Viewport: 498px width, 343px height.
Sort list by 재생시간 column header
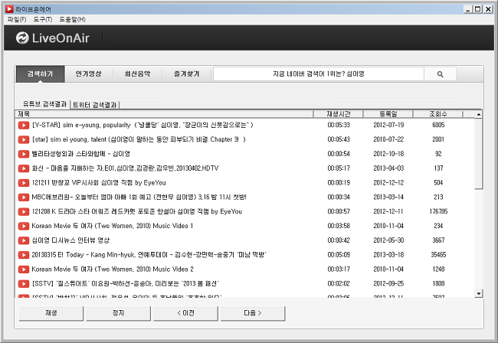(x=338, y=114)
